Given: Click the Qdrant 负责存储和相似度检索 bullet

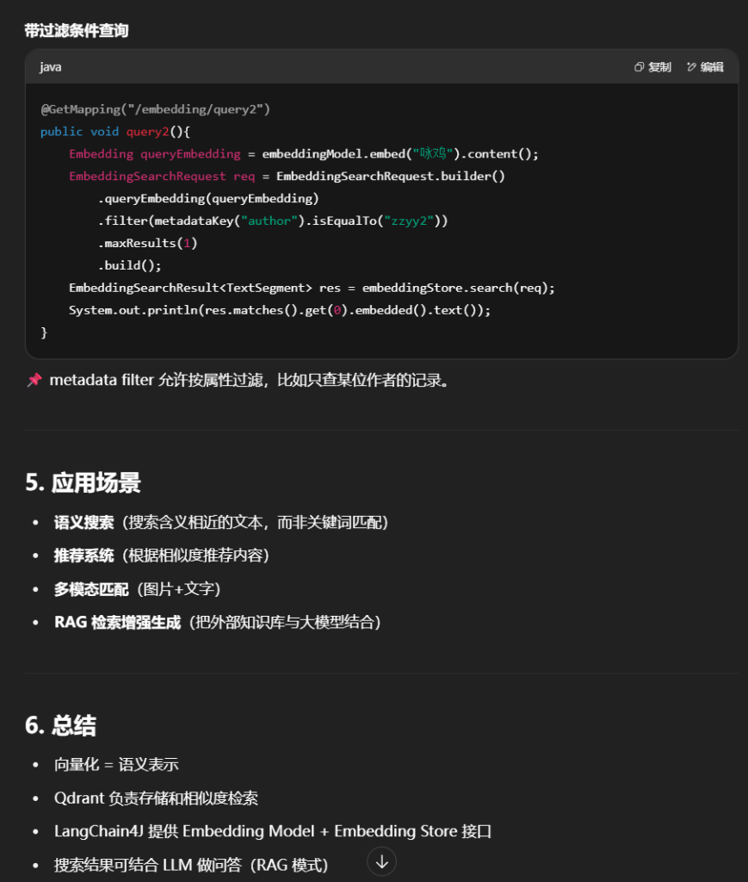Looking at the screenshot, I should (x=156, y=798).
